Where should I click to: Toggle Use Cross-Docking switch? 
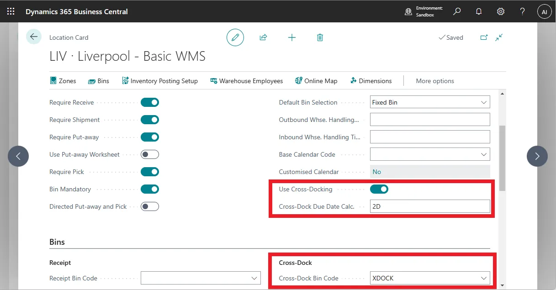[379, 189]
